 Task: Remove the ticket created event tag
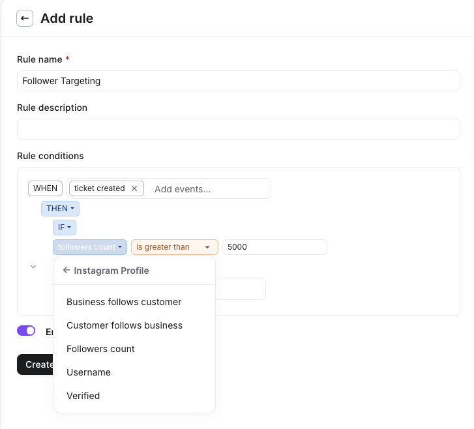click(134, 188)
